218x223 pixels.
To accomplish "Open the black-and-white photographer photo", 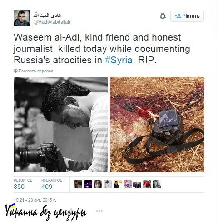I will coord(61,125).
